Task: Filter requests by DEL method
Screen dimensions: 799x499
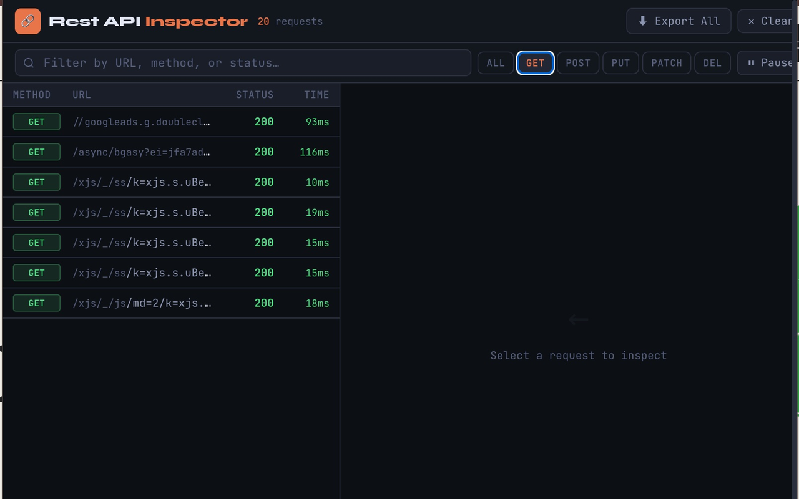Action: click(x=712, y=63)
